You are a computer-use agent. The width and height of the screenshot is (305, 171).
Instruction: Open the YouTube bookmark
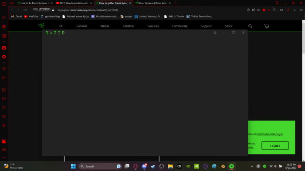31,17
